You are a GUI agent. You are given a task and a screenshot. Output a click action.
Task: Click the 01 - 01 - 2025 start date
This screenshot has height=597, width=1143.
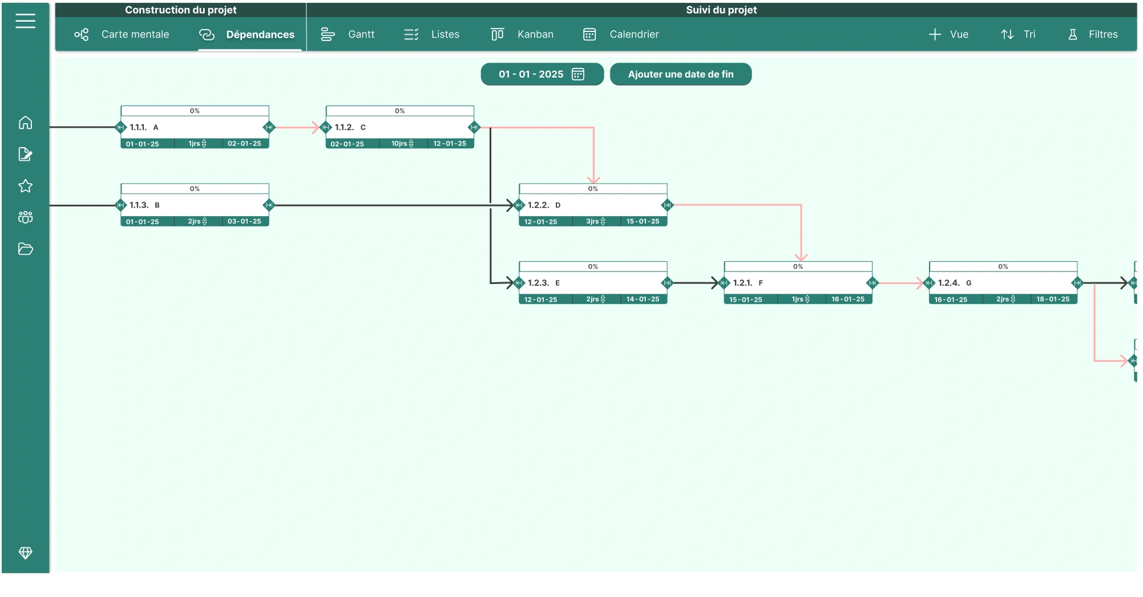pyautogui.click(x=542, y=74)
